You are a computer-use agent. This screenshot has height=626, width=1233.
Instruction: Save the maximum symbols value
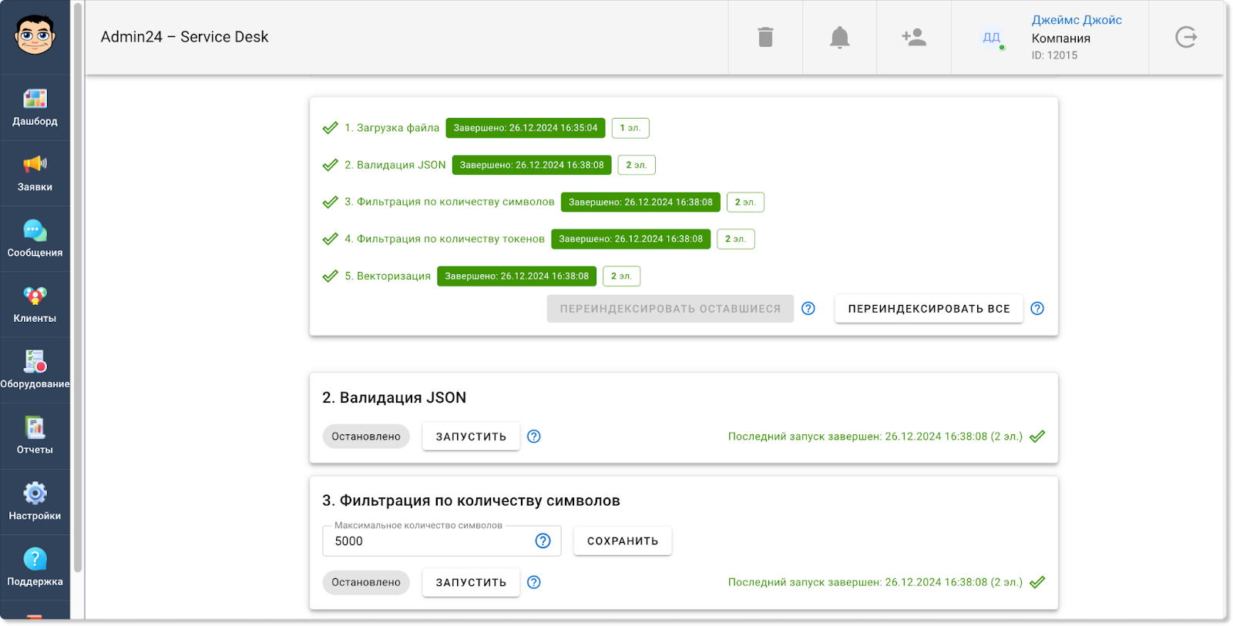point(623,541)
